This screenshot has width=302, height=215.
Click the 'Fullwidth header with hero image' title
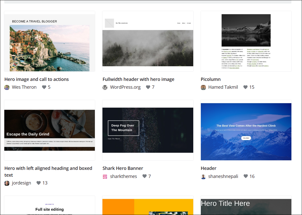click(x=138, y=79)
